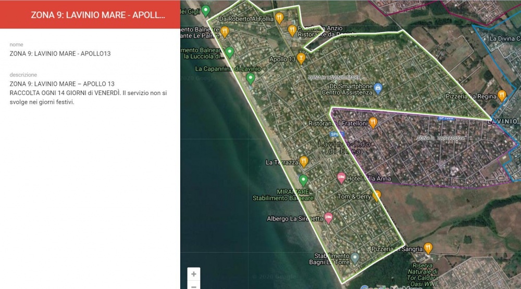The height and width of the screenshot is (289, 521).
Task: Click the descrizione field label
Action: [23, 75]
